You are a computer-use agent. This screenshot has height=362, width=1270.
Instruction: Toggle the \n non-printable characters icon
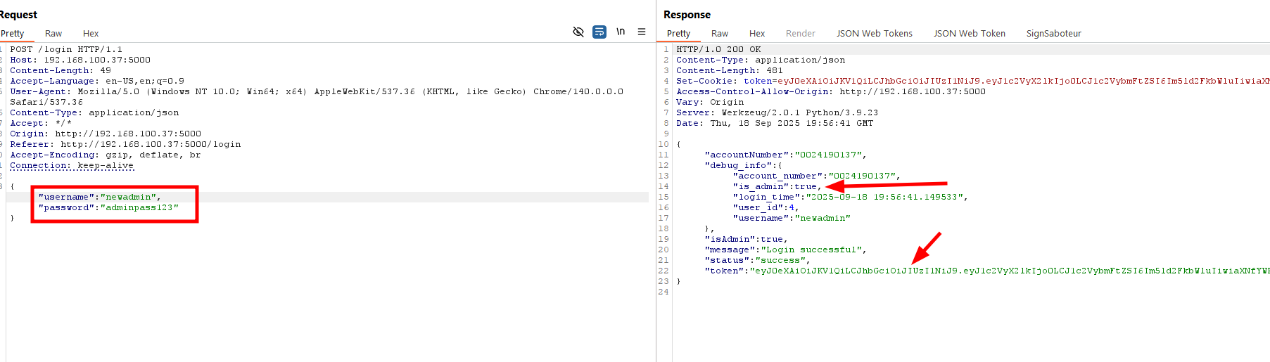click(x=621, y=32)
